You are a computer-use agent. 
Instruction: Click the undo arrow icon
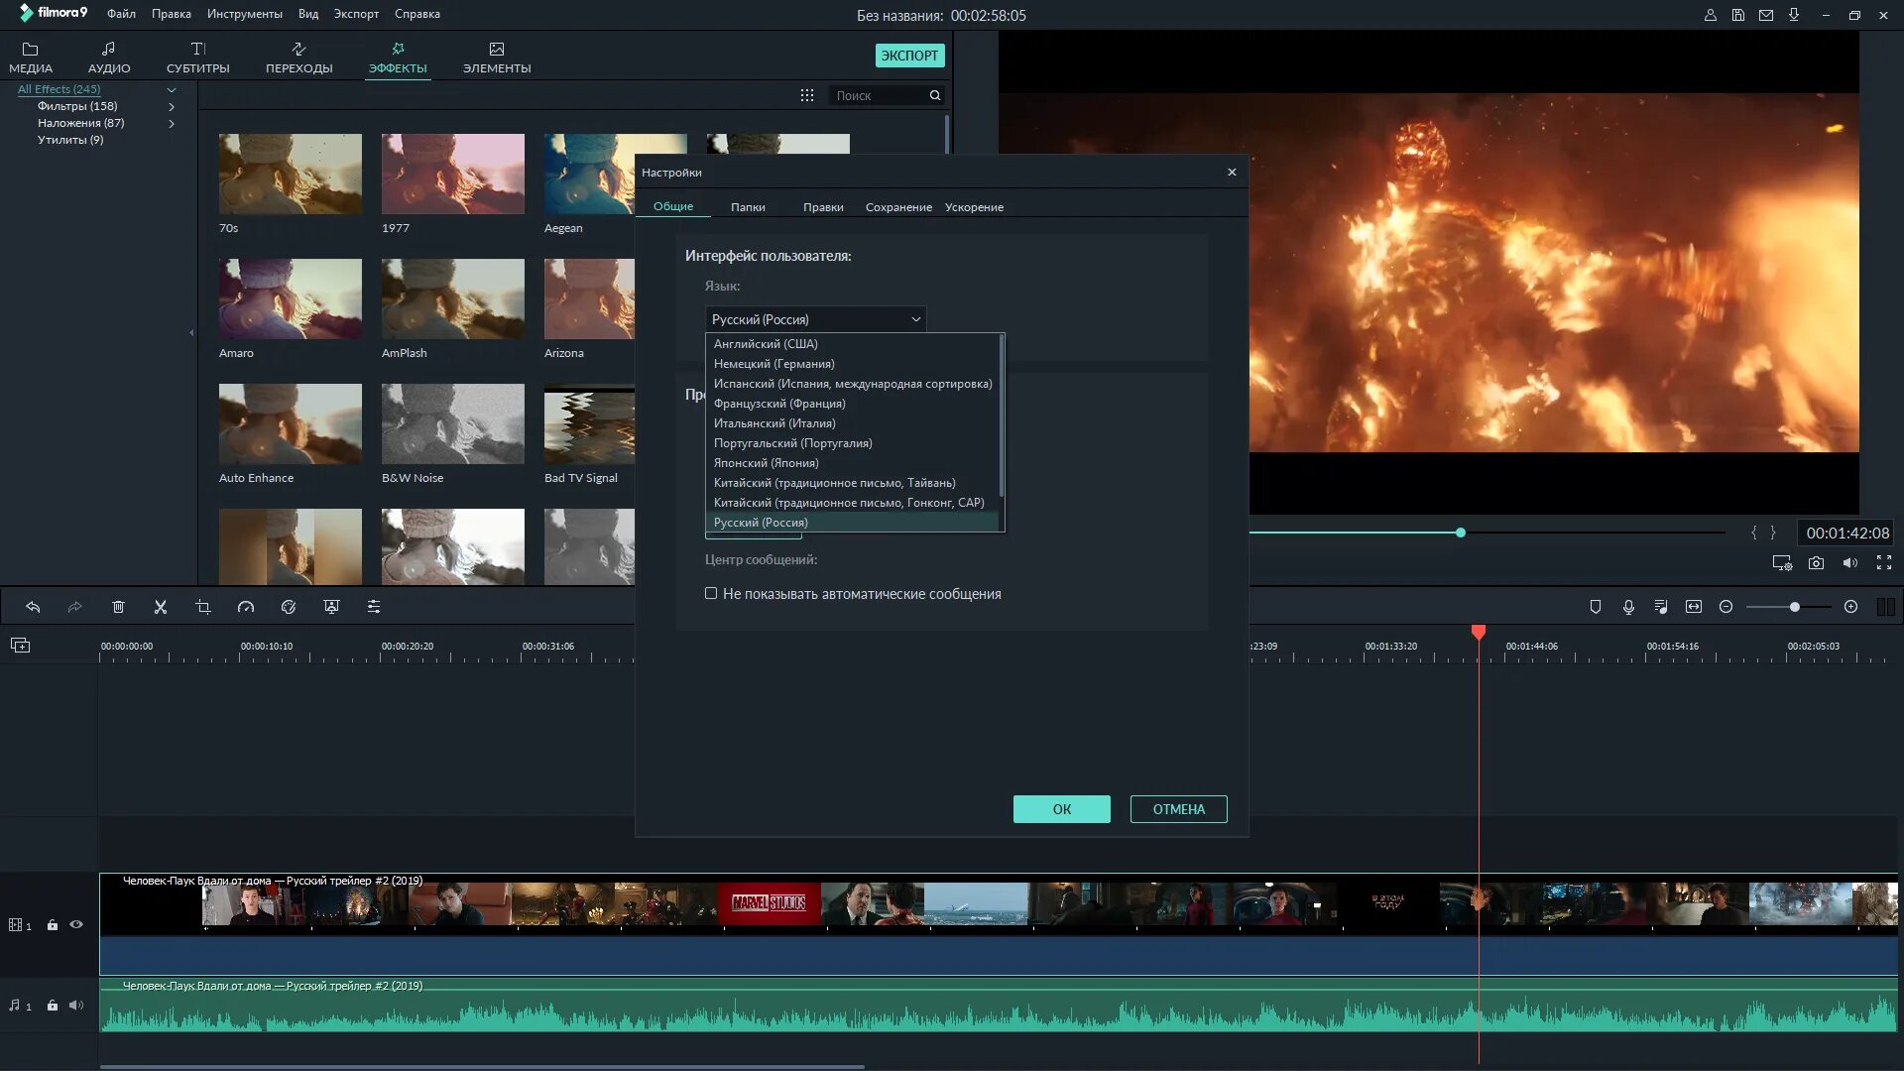(x=33, y=607)
